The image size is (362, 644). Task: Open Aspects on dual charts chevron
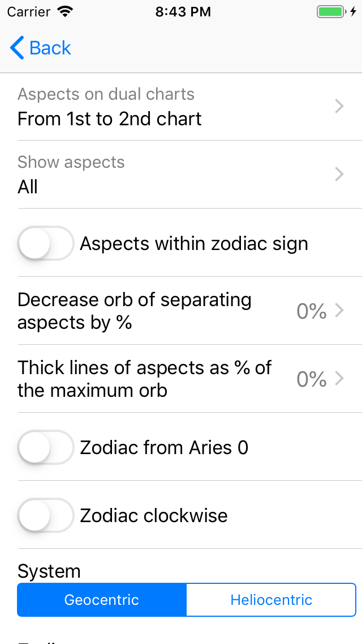[x=339, y=106]
